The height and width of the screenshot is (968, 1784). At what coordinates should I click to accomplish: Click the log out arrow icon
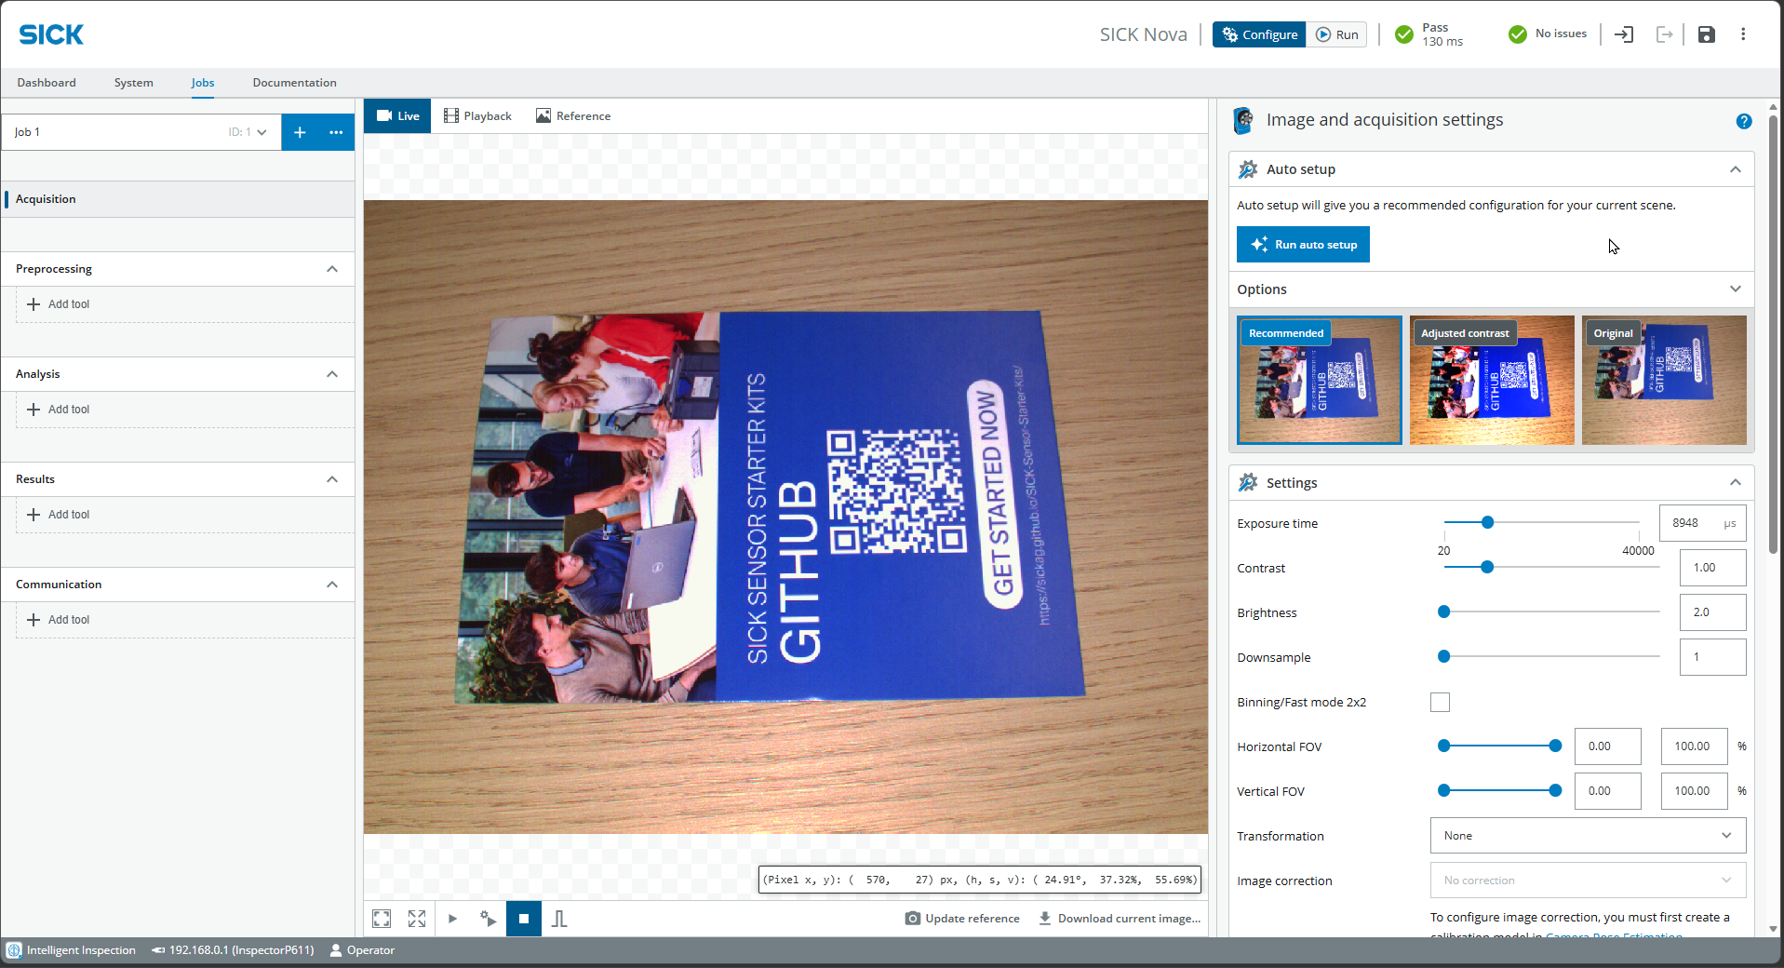(1665, 34)
